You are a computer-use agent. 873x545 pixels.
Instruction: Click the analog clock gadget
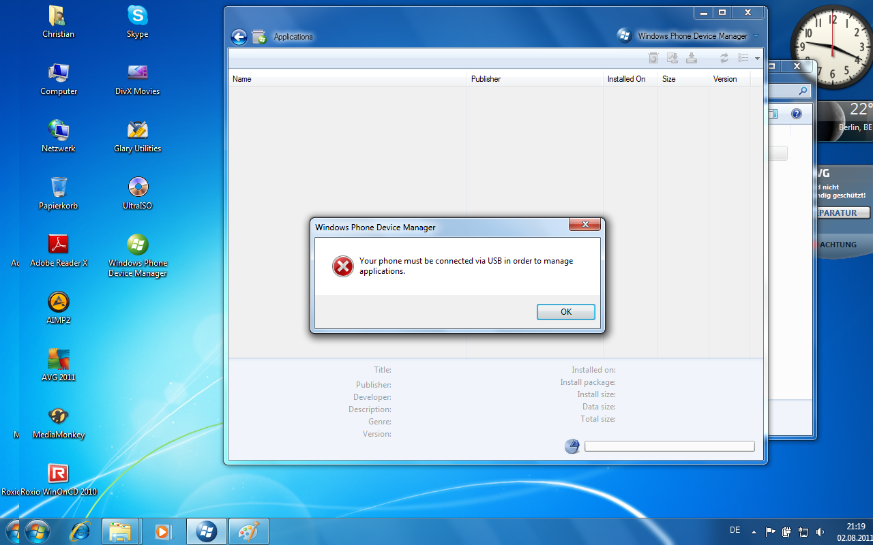coord(831,48)
